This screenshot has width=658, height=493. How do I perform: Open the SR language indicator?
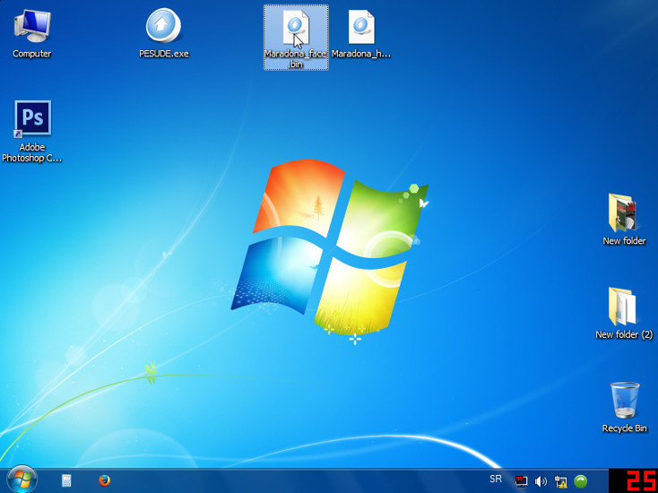[496, 480]
